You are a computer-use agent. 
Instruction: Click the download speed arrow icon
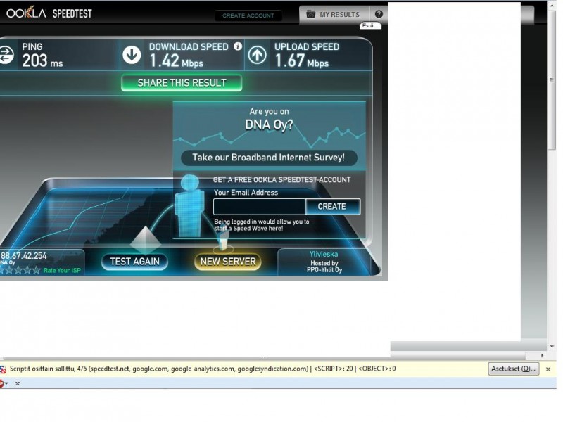click(x=132, y=55)
